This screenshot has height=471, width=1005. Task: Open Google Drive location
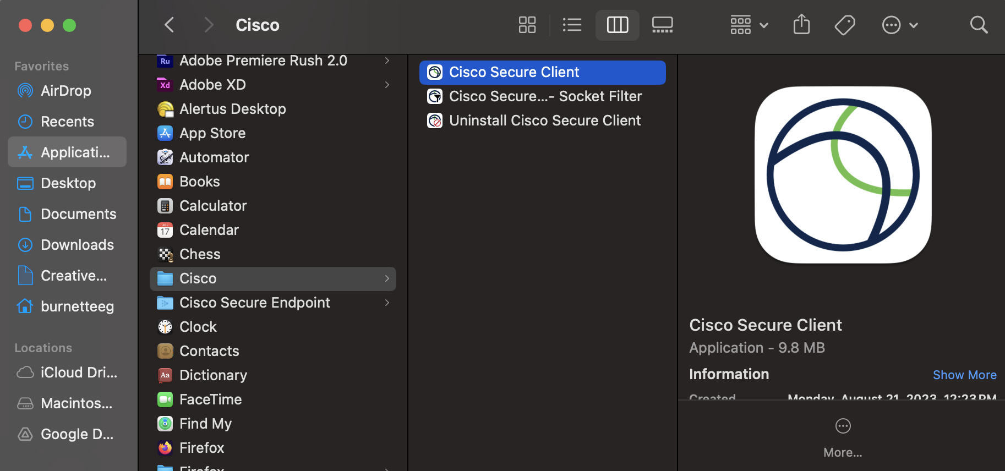click(67, 434)
